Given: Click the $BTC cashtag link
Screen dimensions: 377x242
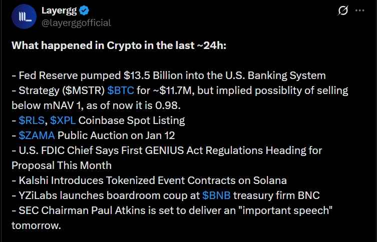Looking at the screenshot, I should click(122, 90).
